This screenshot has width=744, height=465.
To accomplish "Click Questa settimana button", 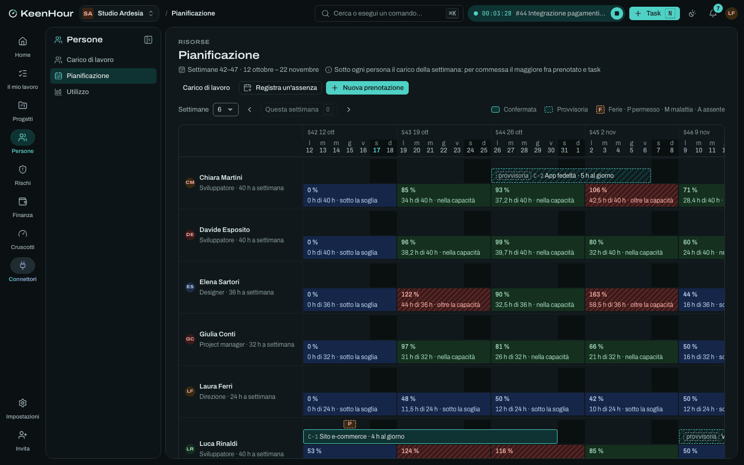I will click(299, 110).
